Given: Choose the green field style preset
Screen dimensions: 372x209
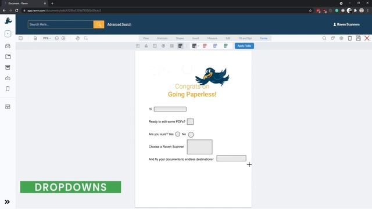Looking at the screenshot, I should point(226,46).
